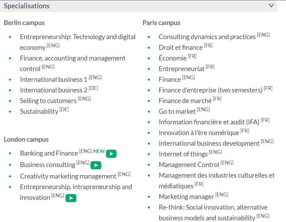The image size is (286, 222).
Task: Select Innovation à l'ère numérique entry
Action: click(x=199, y=133)
